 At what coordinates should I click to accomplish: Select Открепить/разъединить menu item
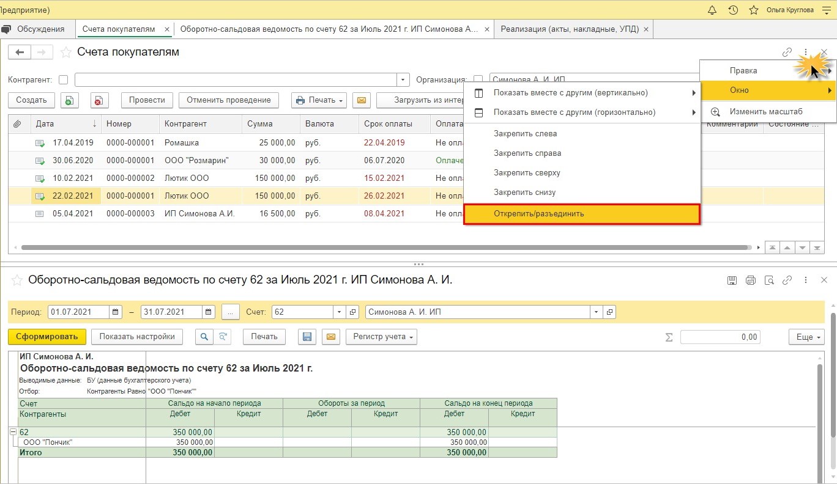[x=582, y=214]
